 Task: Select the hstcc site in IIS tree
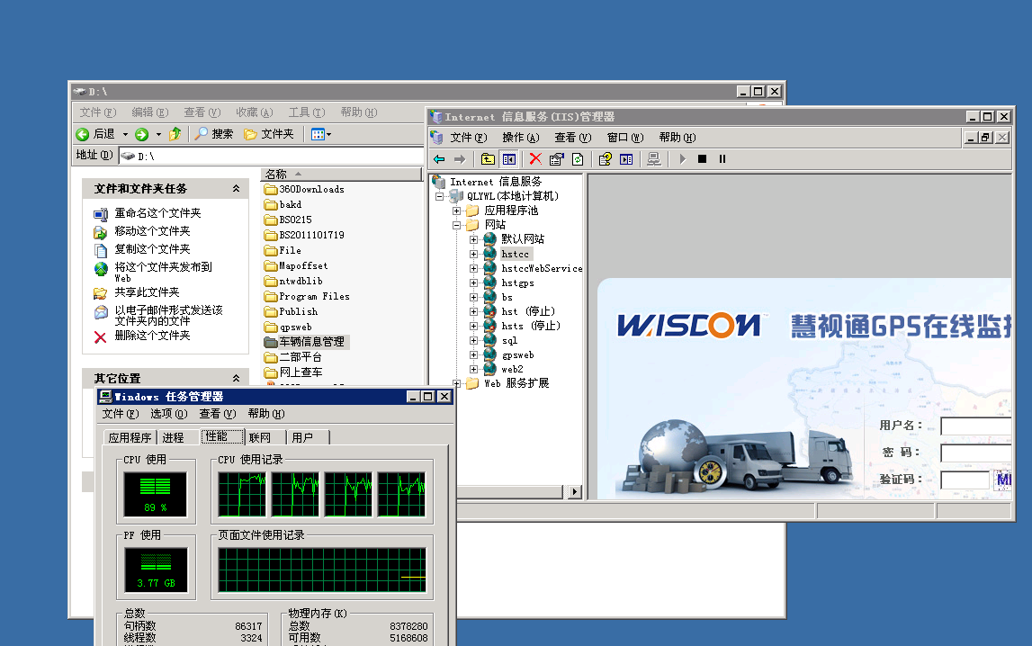[x=516, y=254]
